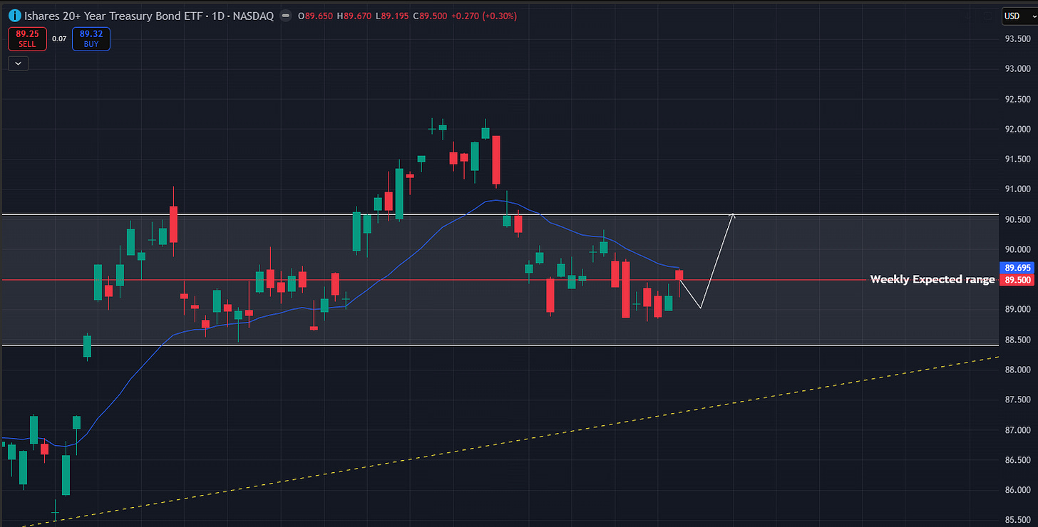Click the open value O89.650
This screenshot has width=1038, height=527.
(317, 16)
